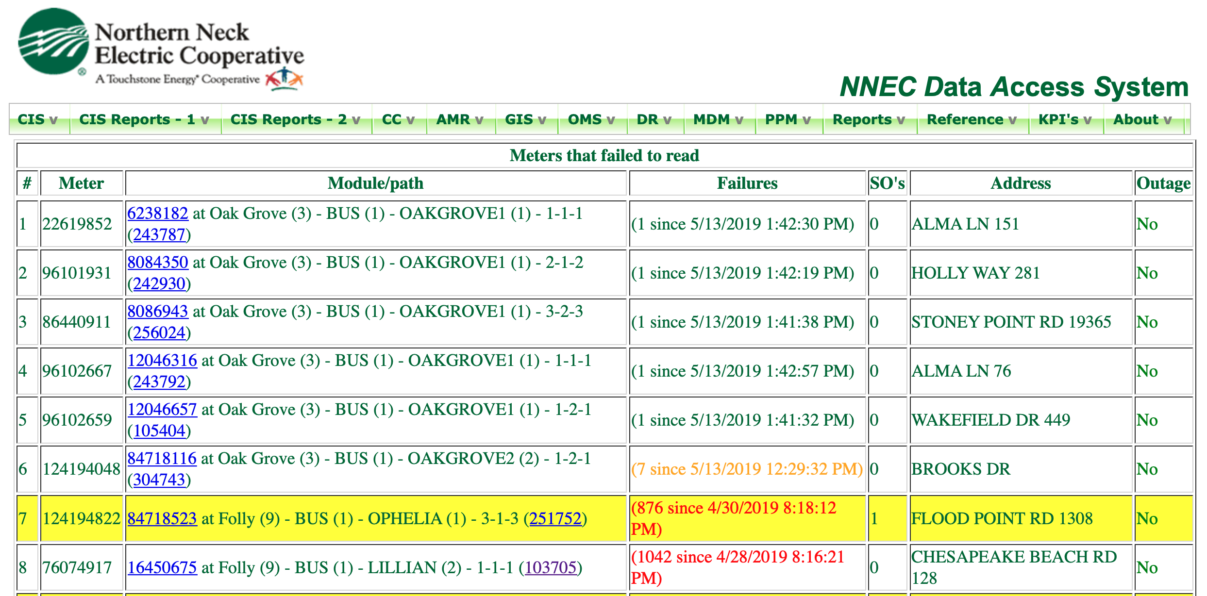The image size is (1207, 596).
Task: Expand the KPI's menu
Action: (x=1065, y=119)
